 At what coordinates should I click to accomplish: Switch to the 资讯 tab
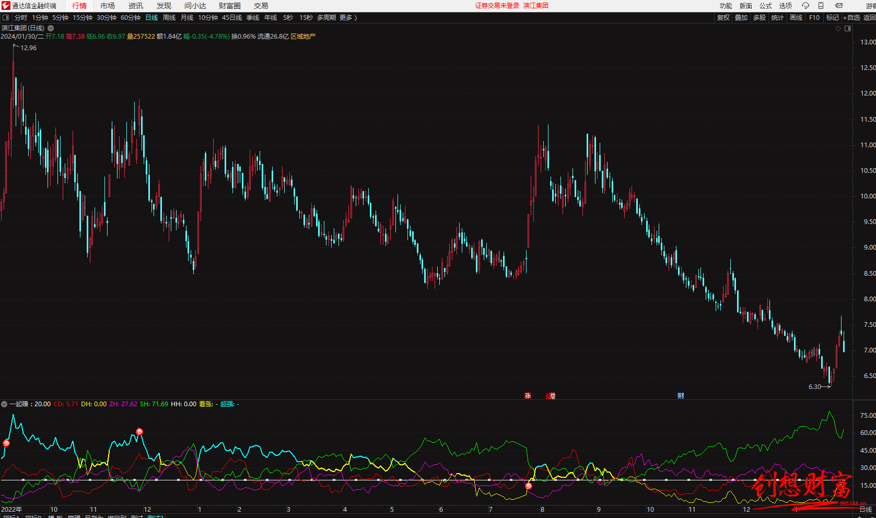click(x=136, y=6)
